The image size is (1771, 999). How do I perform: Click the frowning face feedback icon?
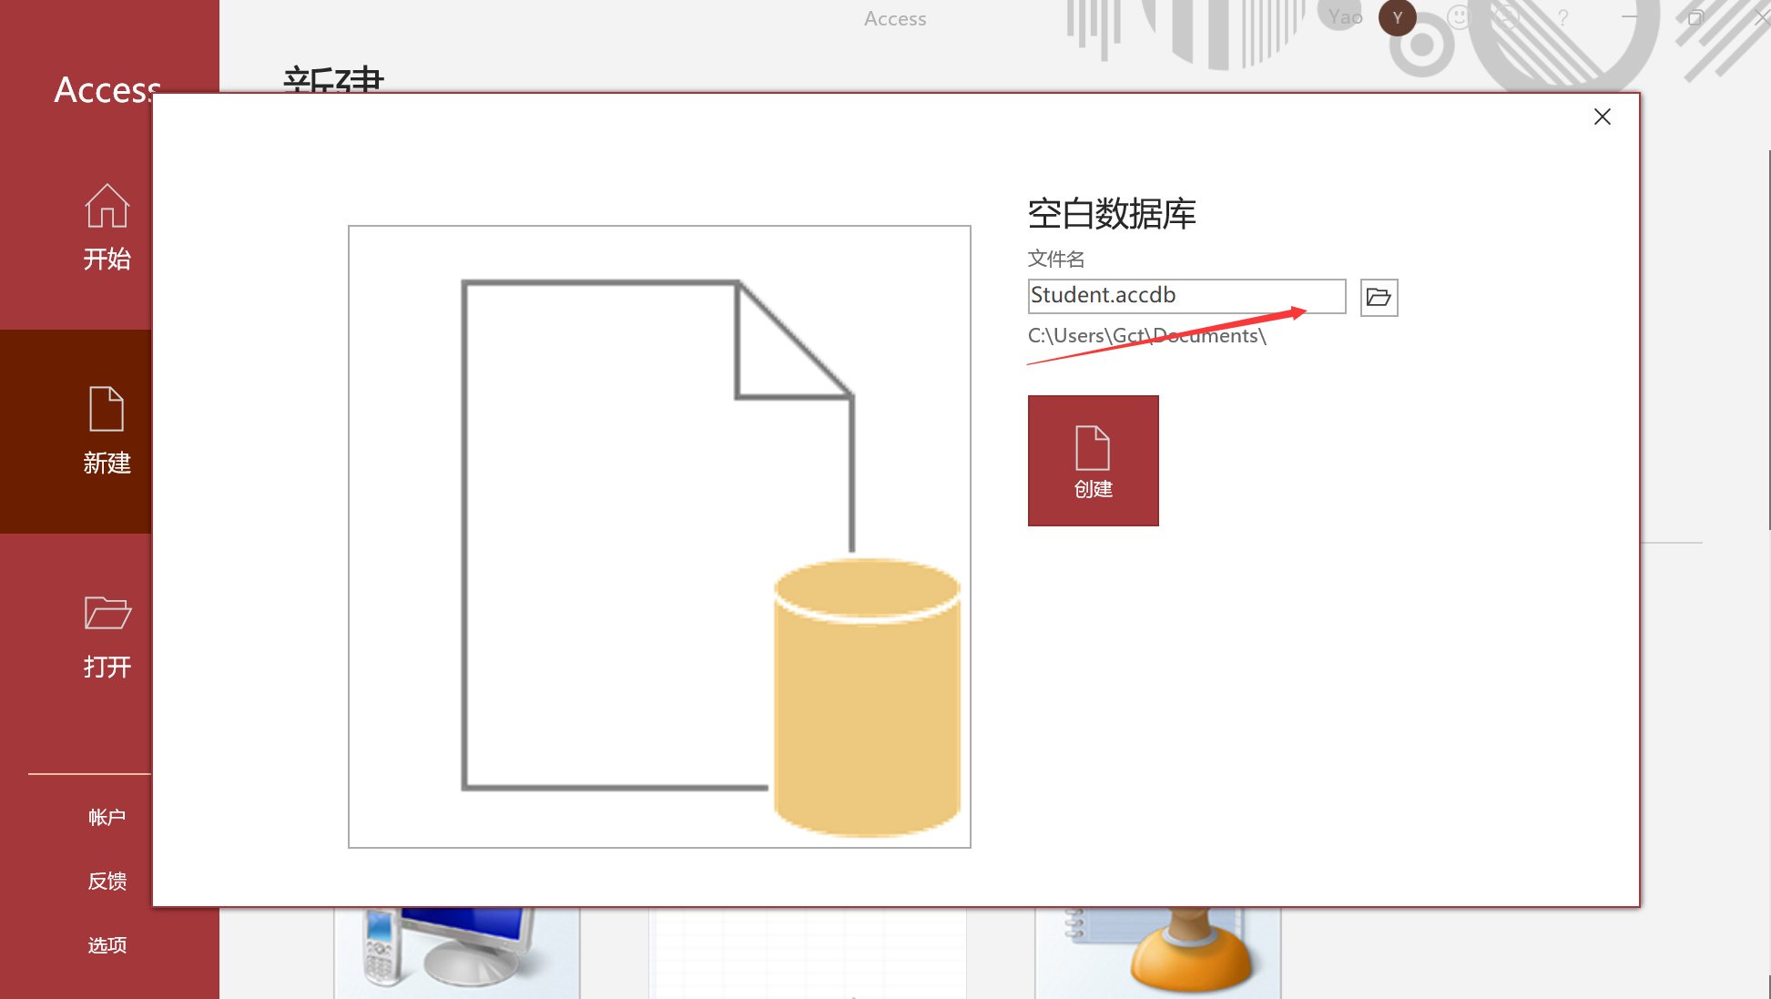1507,18
